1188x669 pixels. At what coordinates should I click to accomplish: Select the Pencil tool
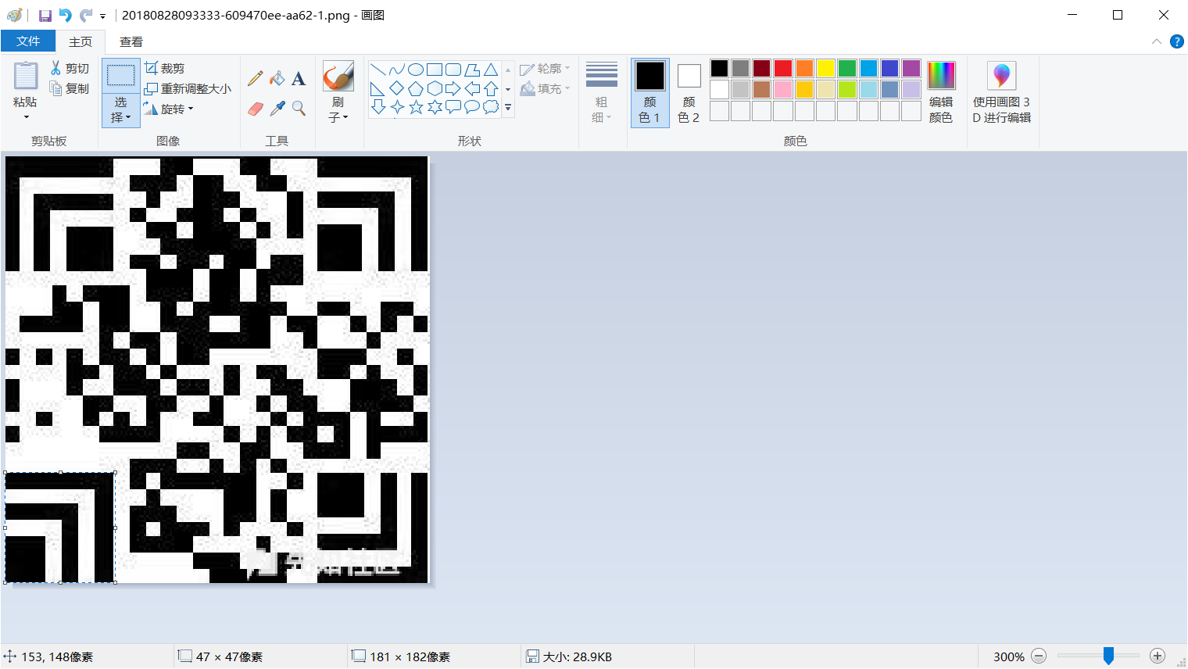255,78
